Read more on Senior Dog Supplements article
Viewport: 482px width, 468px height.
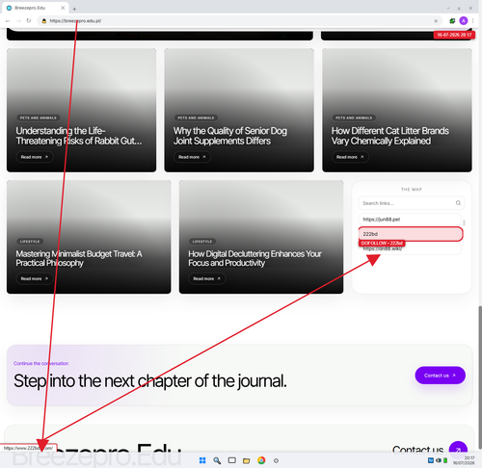click(x=192, y=157)
